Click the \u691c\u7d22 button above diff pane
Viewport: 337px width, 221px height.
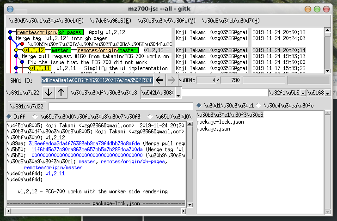click(x=27, y=107)
